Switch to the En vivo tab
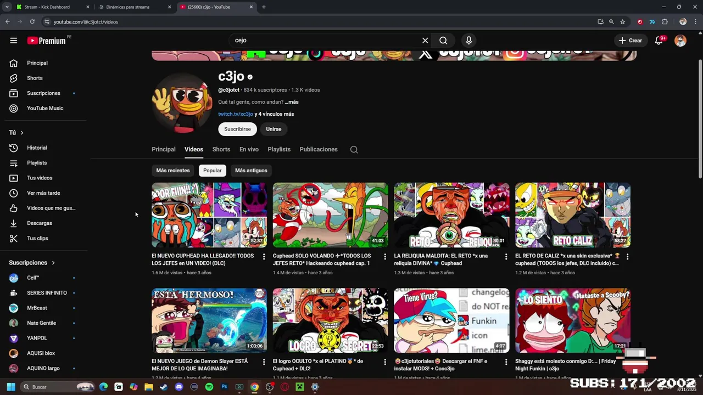Viewport: 703px width, 395px height. point(249,149)
